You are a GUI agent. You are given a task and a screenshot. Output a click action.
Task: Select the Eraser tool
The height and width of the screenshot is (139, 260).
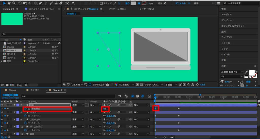coord(61,3)
